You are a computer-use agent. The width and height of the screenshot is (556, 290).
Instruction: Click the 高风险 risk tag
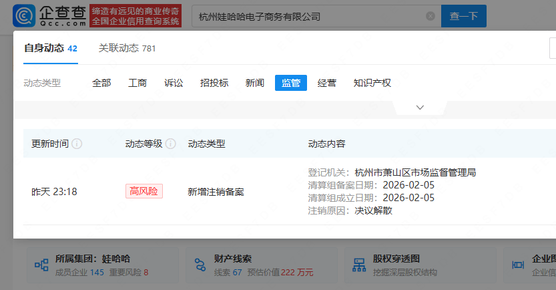click(144, 192)
